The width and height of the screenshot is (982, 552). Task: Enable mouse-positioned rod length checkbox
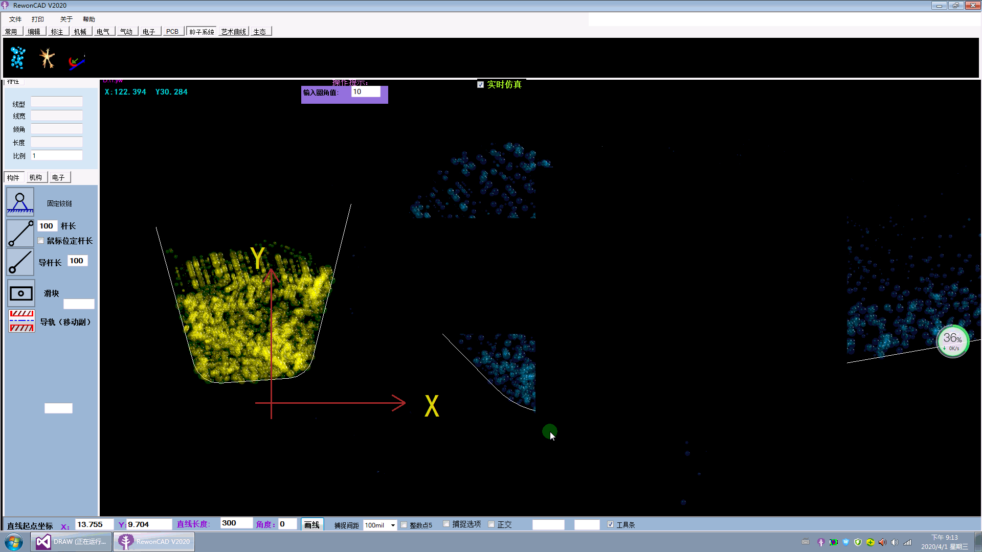click(x=41, y=241)
